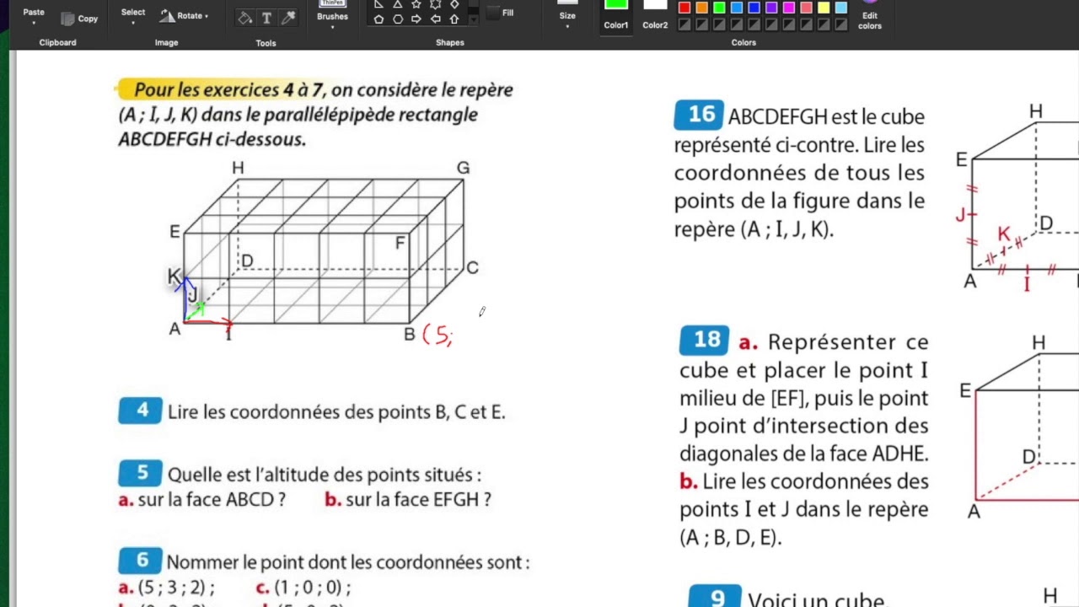Screen dimensions: 1079x607
Task: Choose the triangle shape
Action: [397, 4]
